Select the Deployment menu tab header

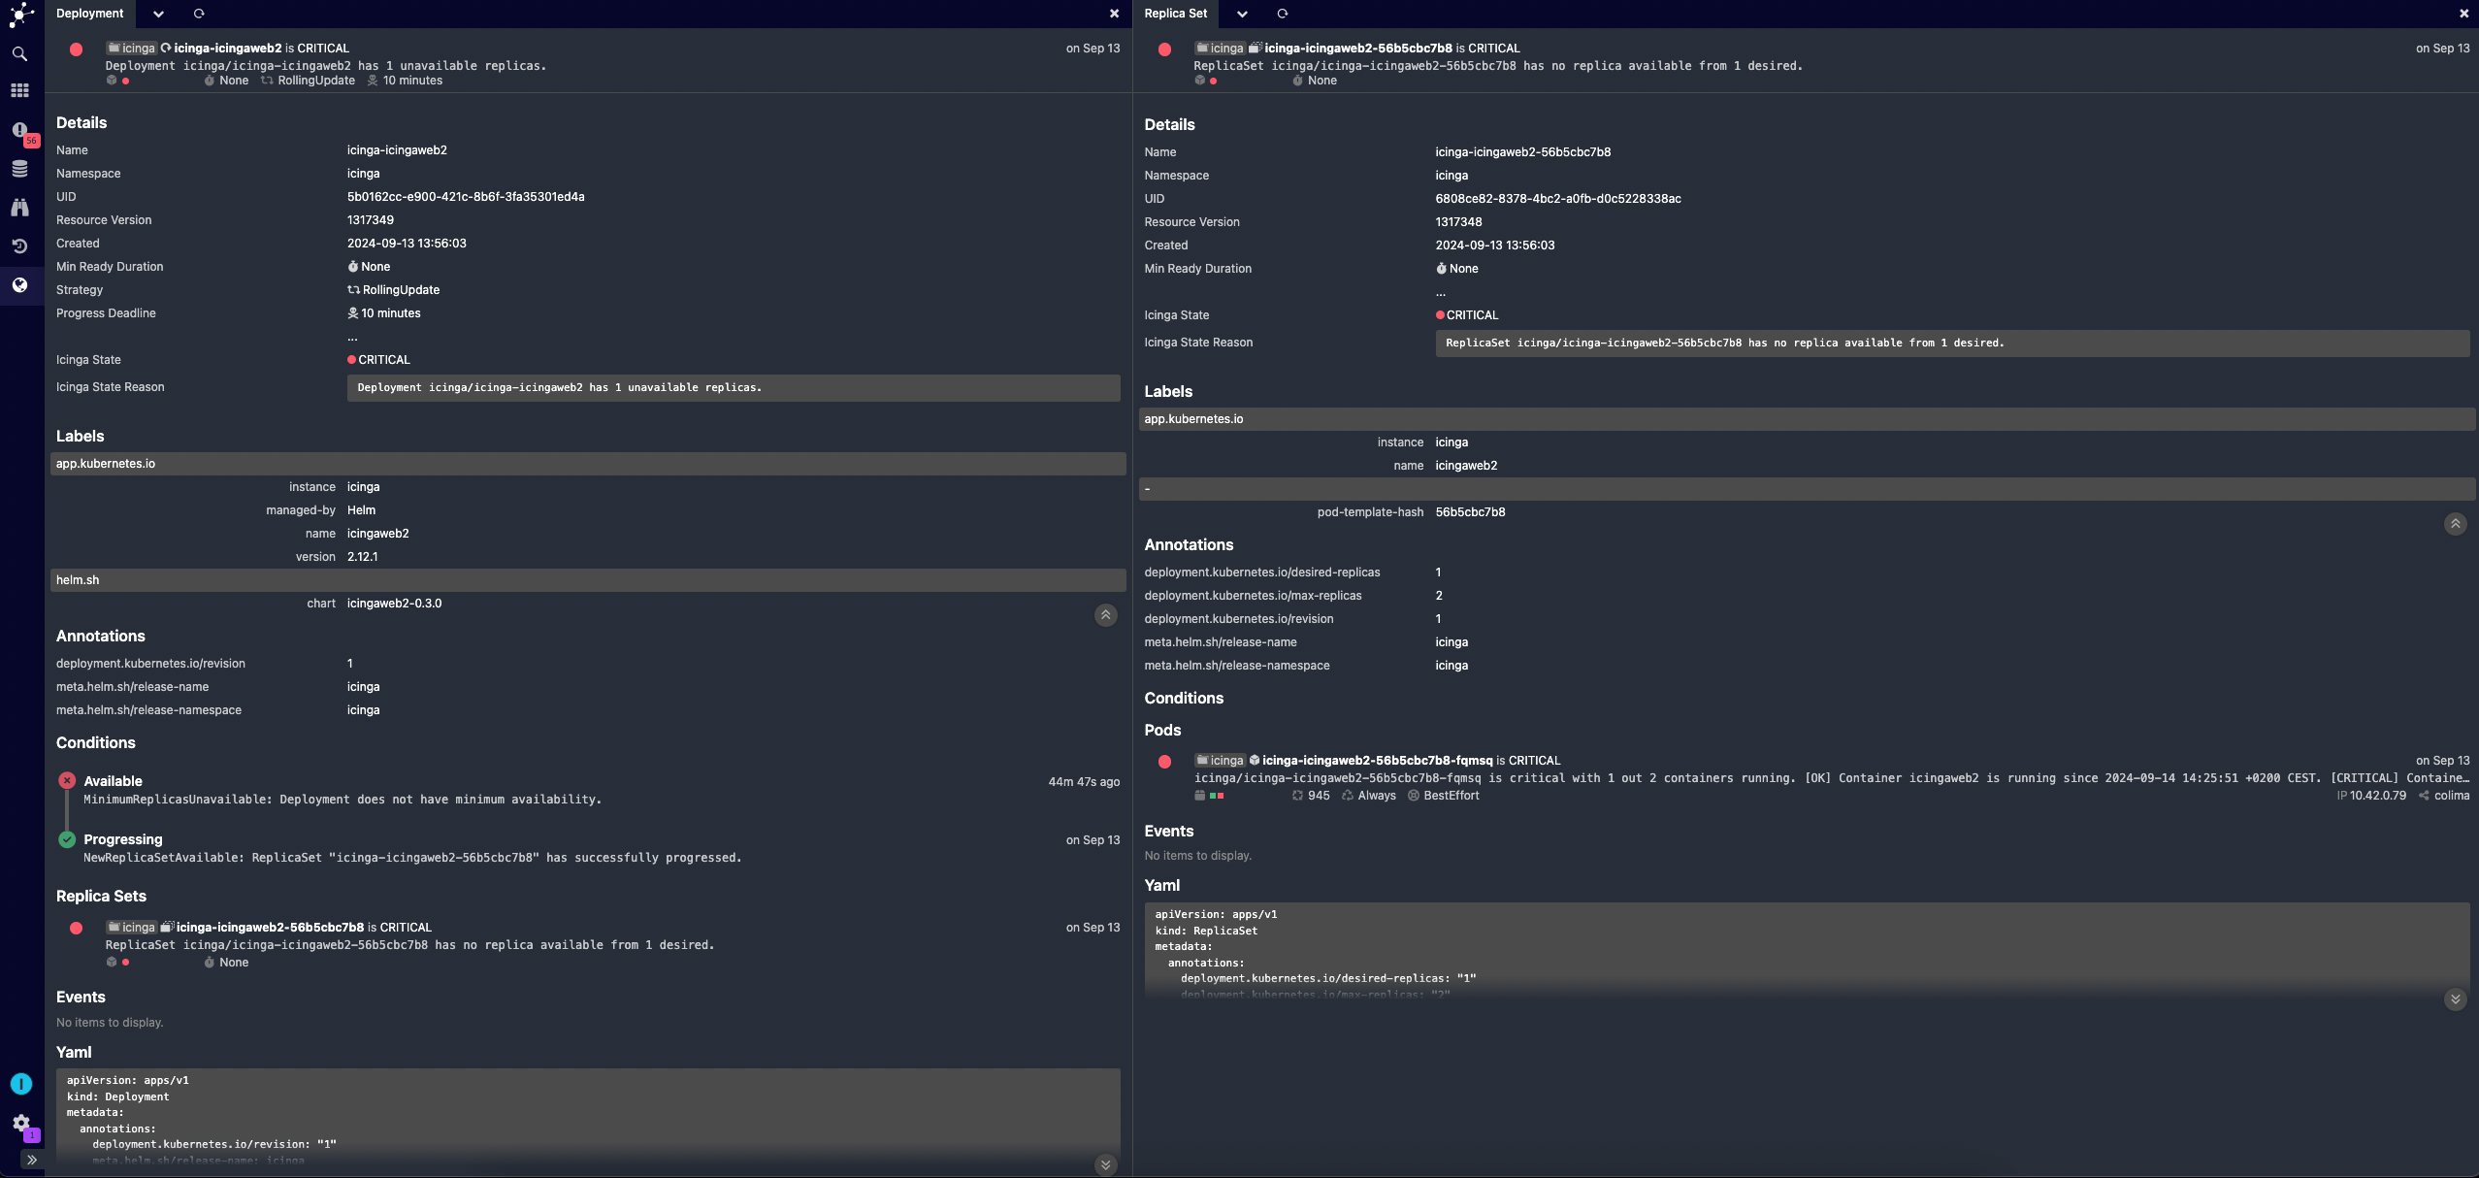tap(88, 13)
